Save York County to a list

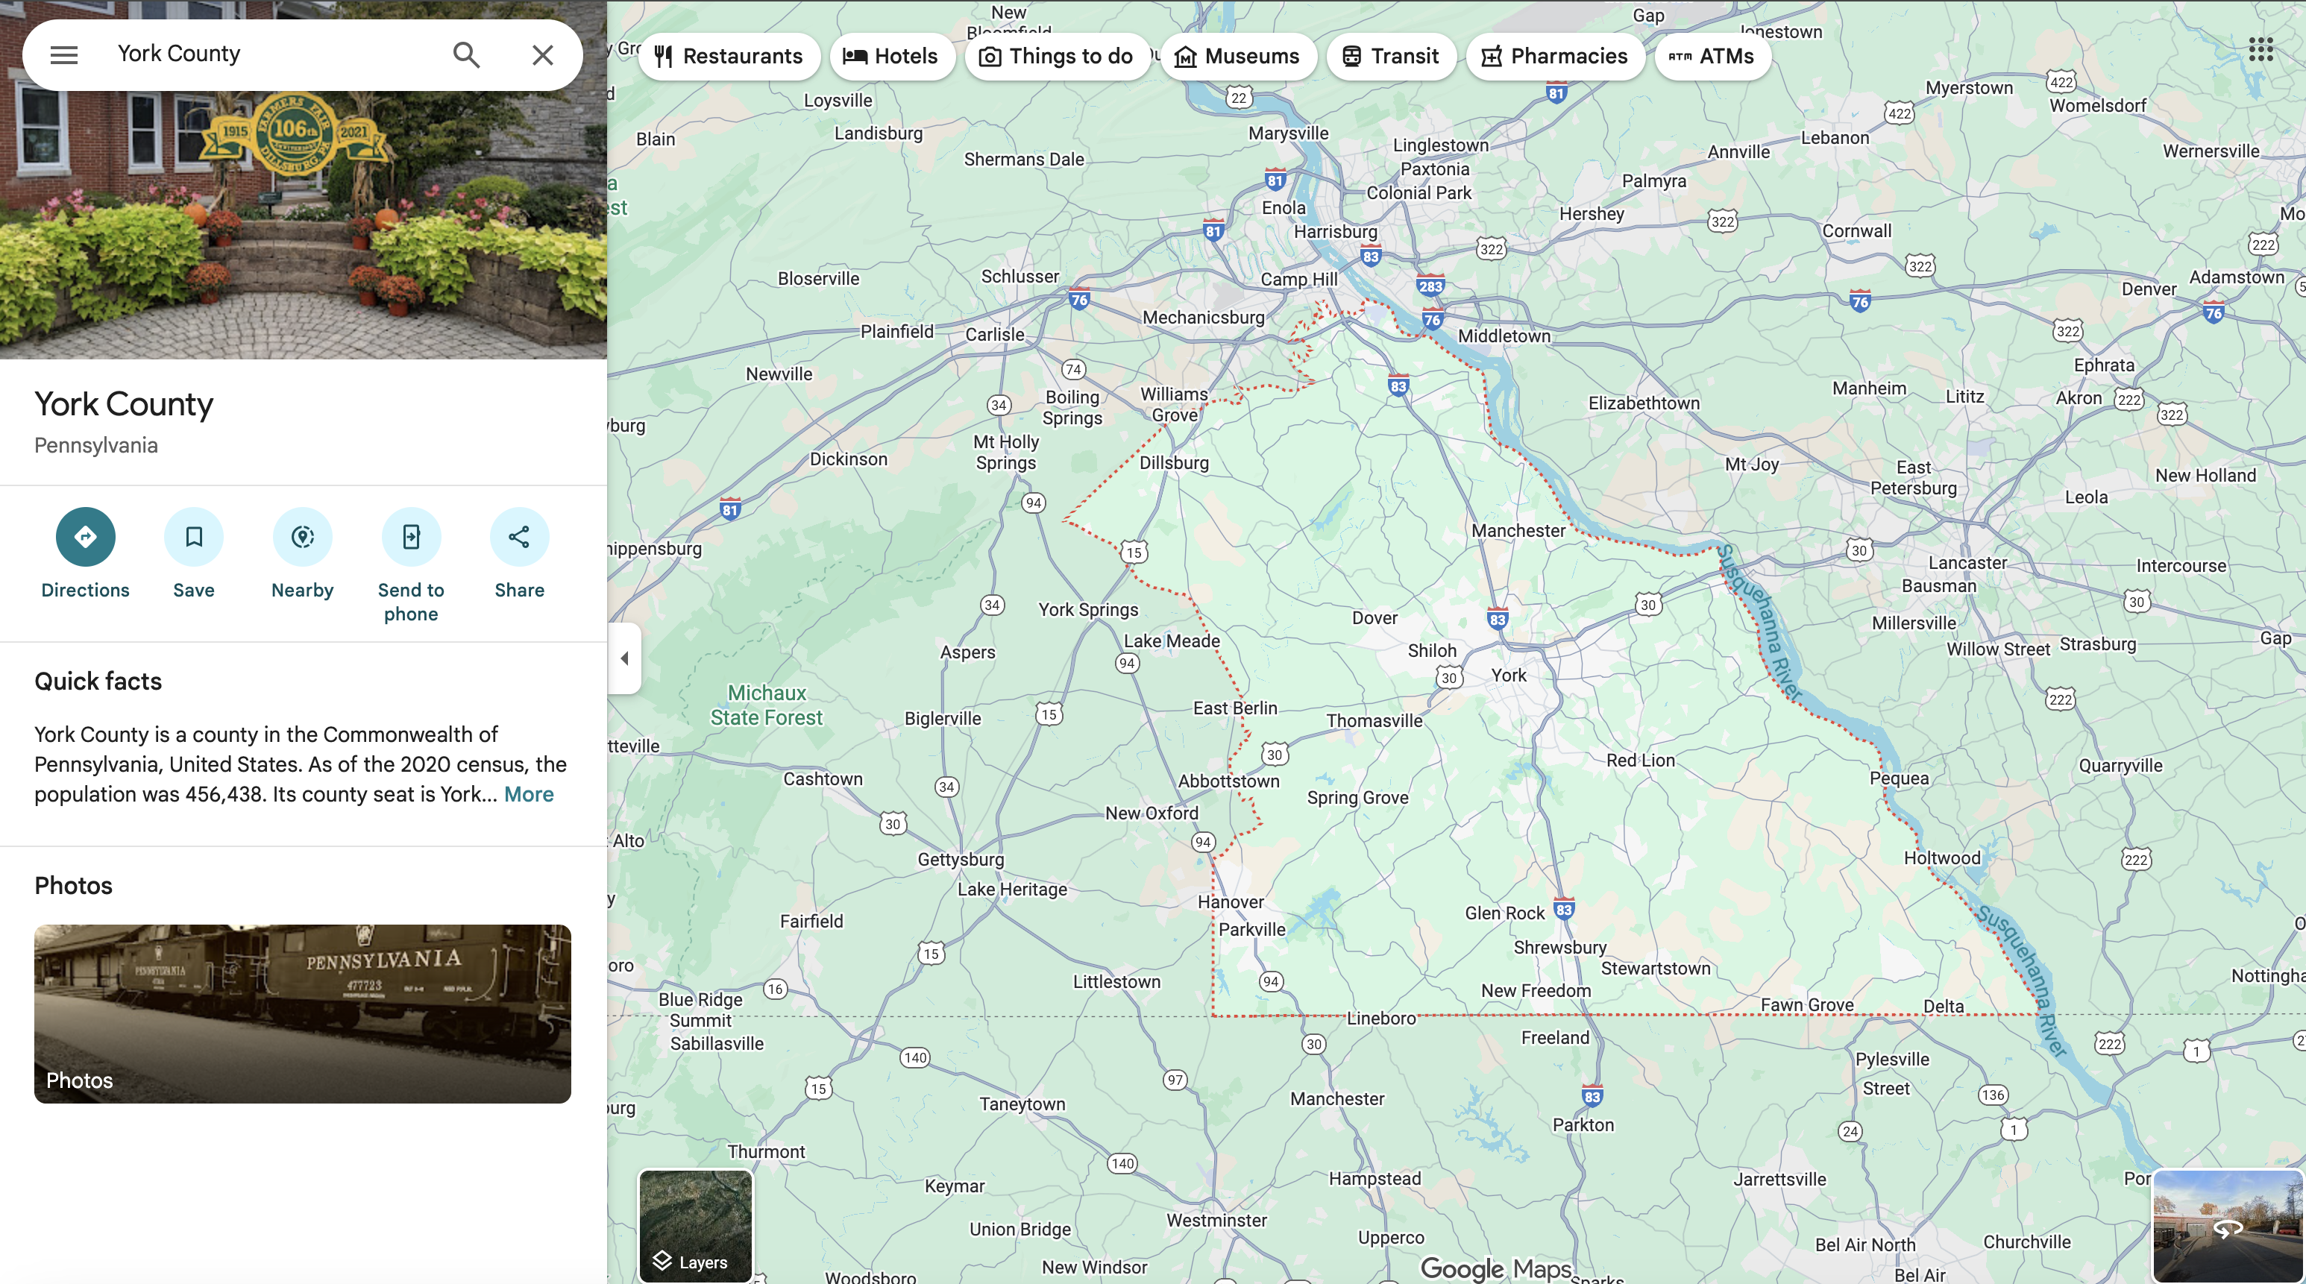[x=193, y=537]
